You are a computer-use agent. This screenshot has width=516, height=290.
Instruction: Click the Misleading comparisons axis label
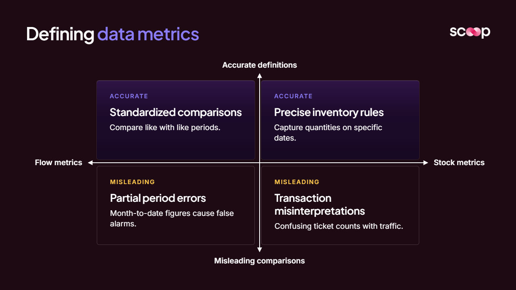click(x=260, y=261)
